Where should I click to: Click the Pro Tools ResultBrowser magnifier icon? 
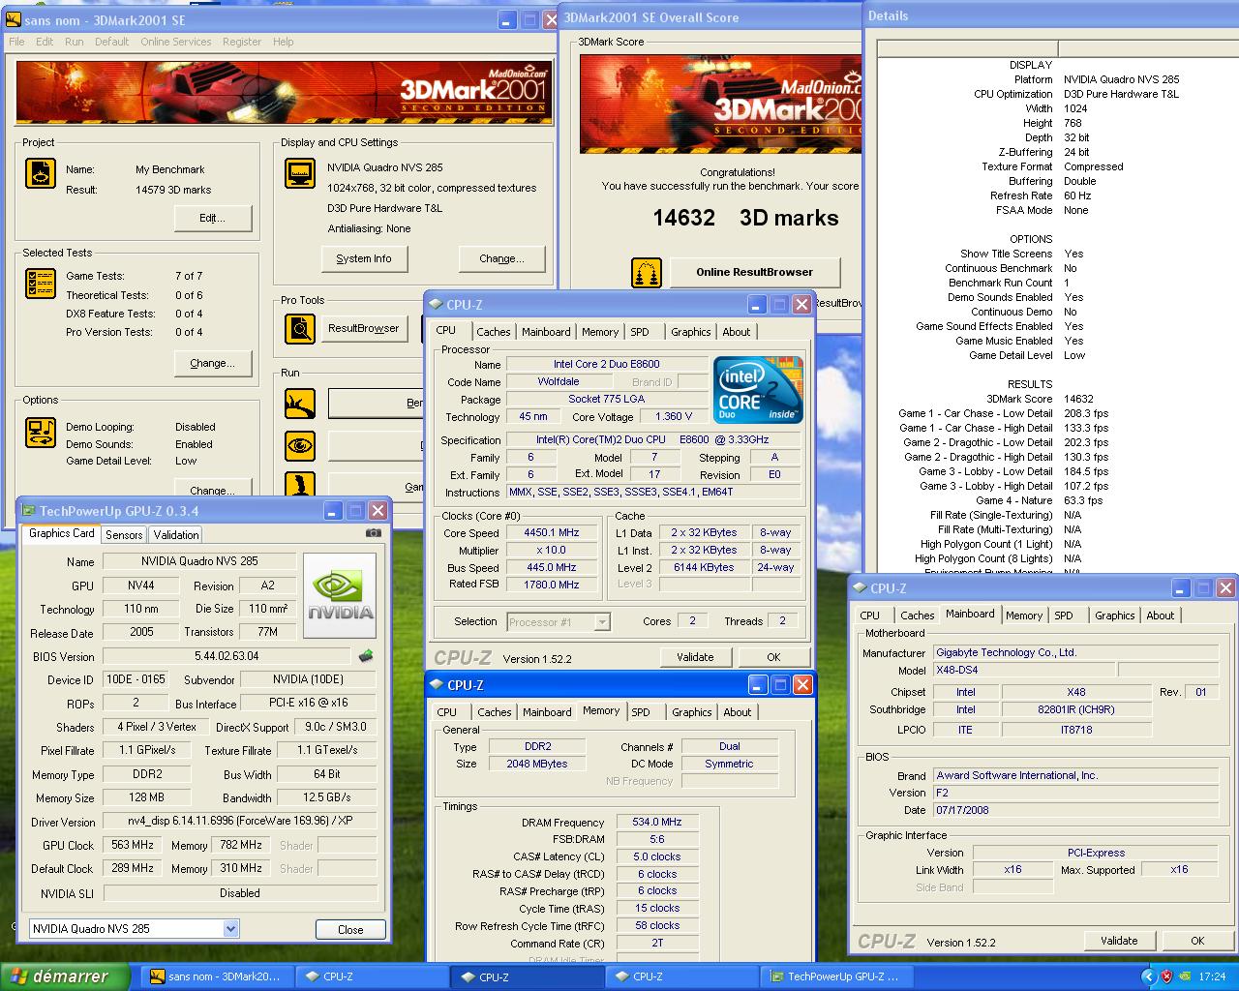300,329
